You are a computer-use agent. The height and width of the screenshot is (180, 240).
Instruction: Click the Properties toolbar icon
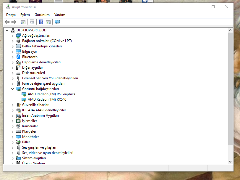tap(32, 22)
